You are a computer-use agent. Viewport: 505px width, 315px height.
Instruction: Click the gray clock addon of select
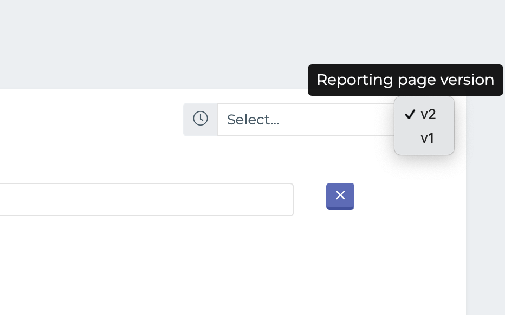pos(200,120)
